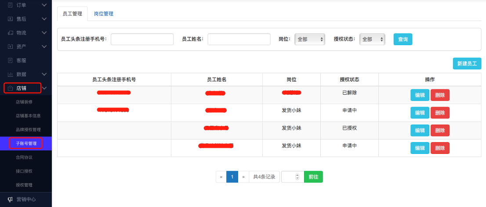Select 品牌授权管理 submenu item

click(28, 130)
